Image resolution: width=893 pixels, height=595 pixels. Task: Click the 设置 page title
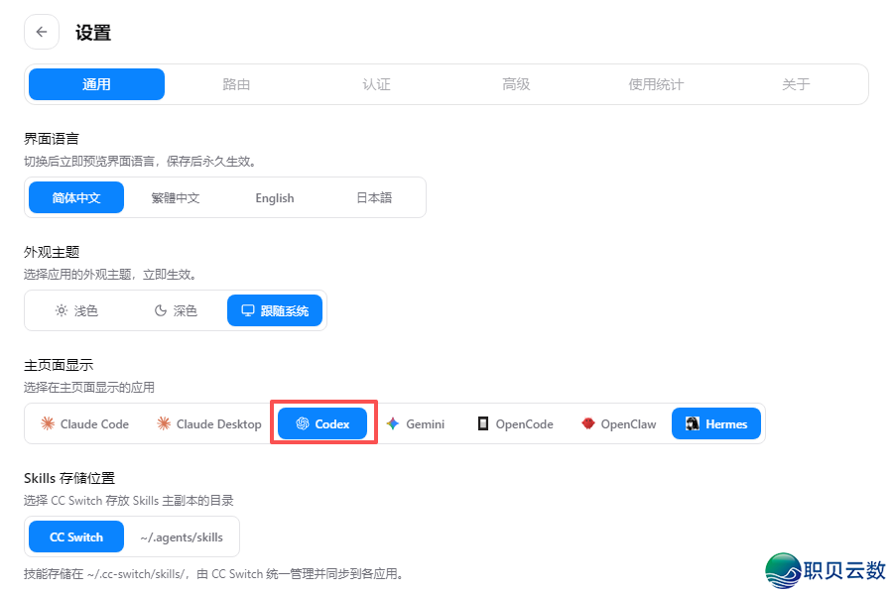point(93,33)
